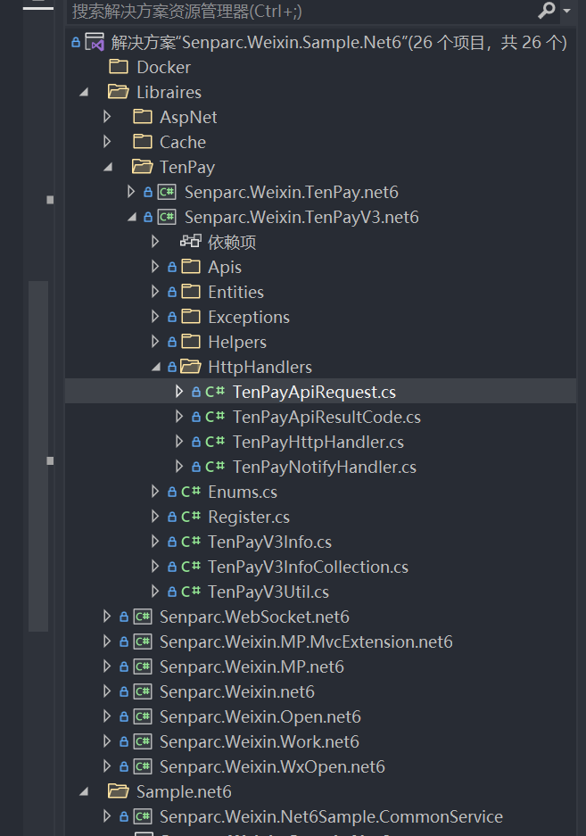
Task: Toggle the lock on the HttpHandlers folder
Action: click(x=171, y=366)
